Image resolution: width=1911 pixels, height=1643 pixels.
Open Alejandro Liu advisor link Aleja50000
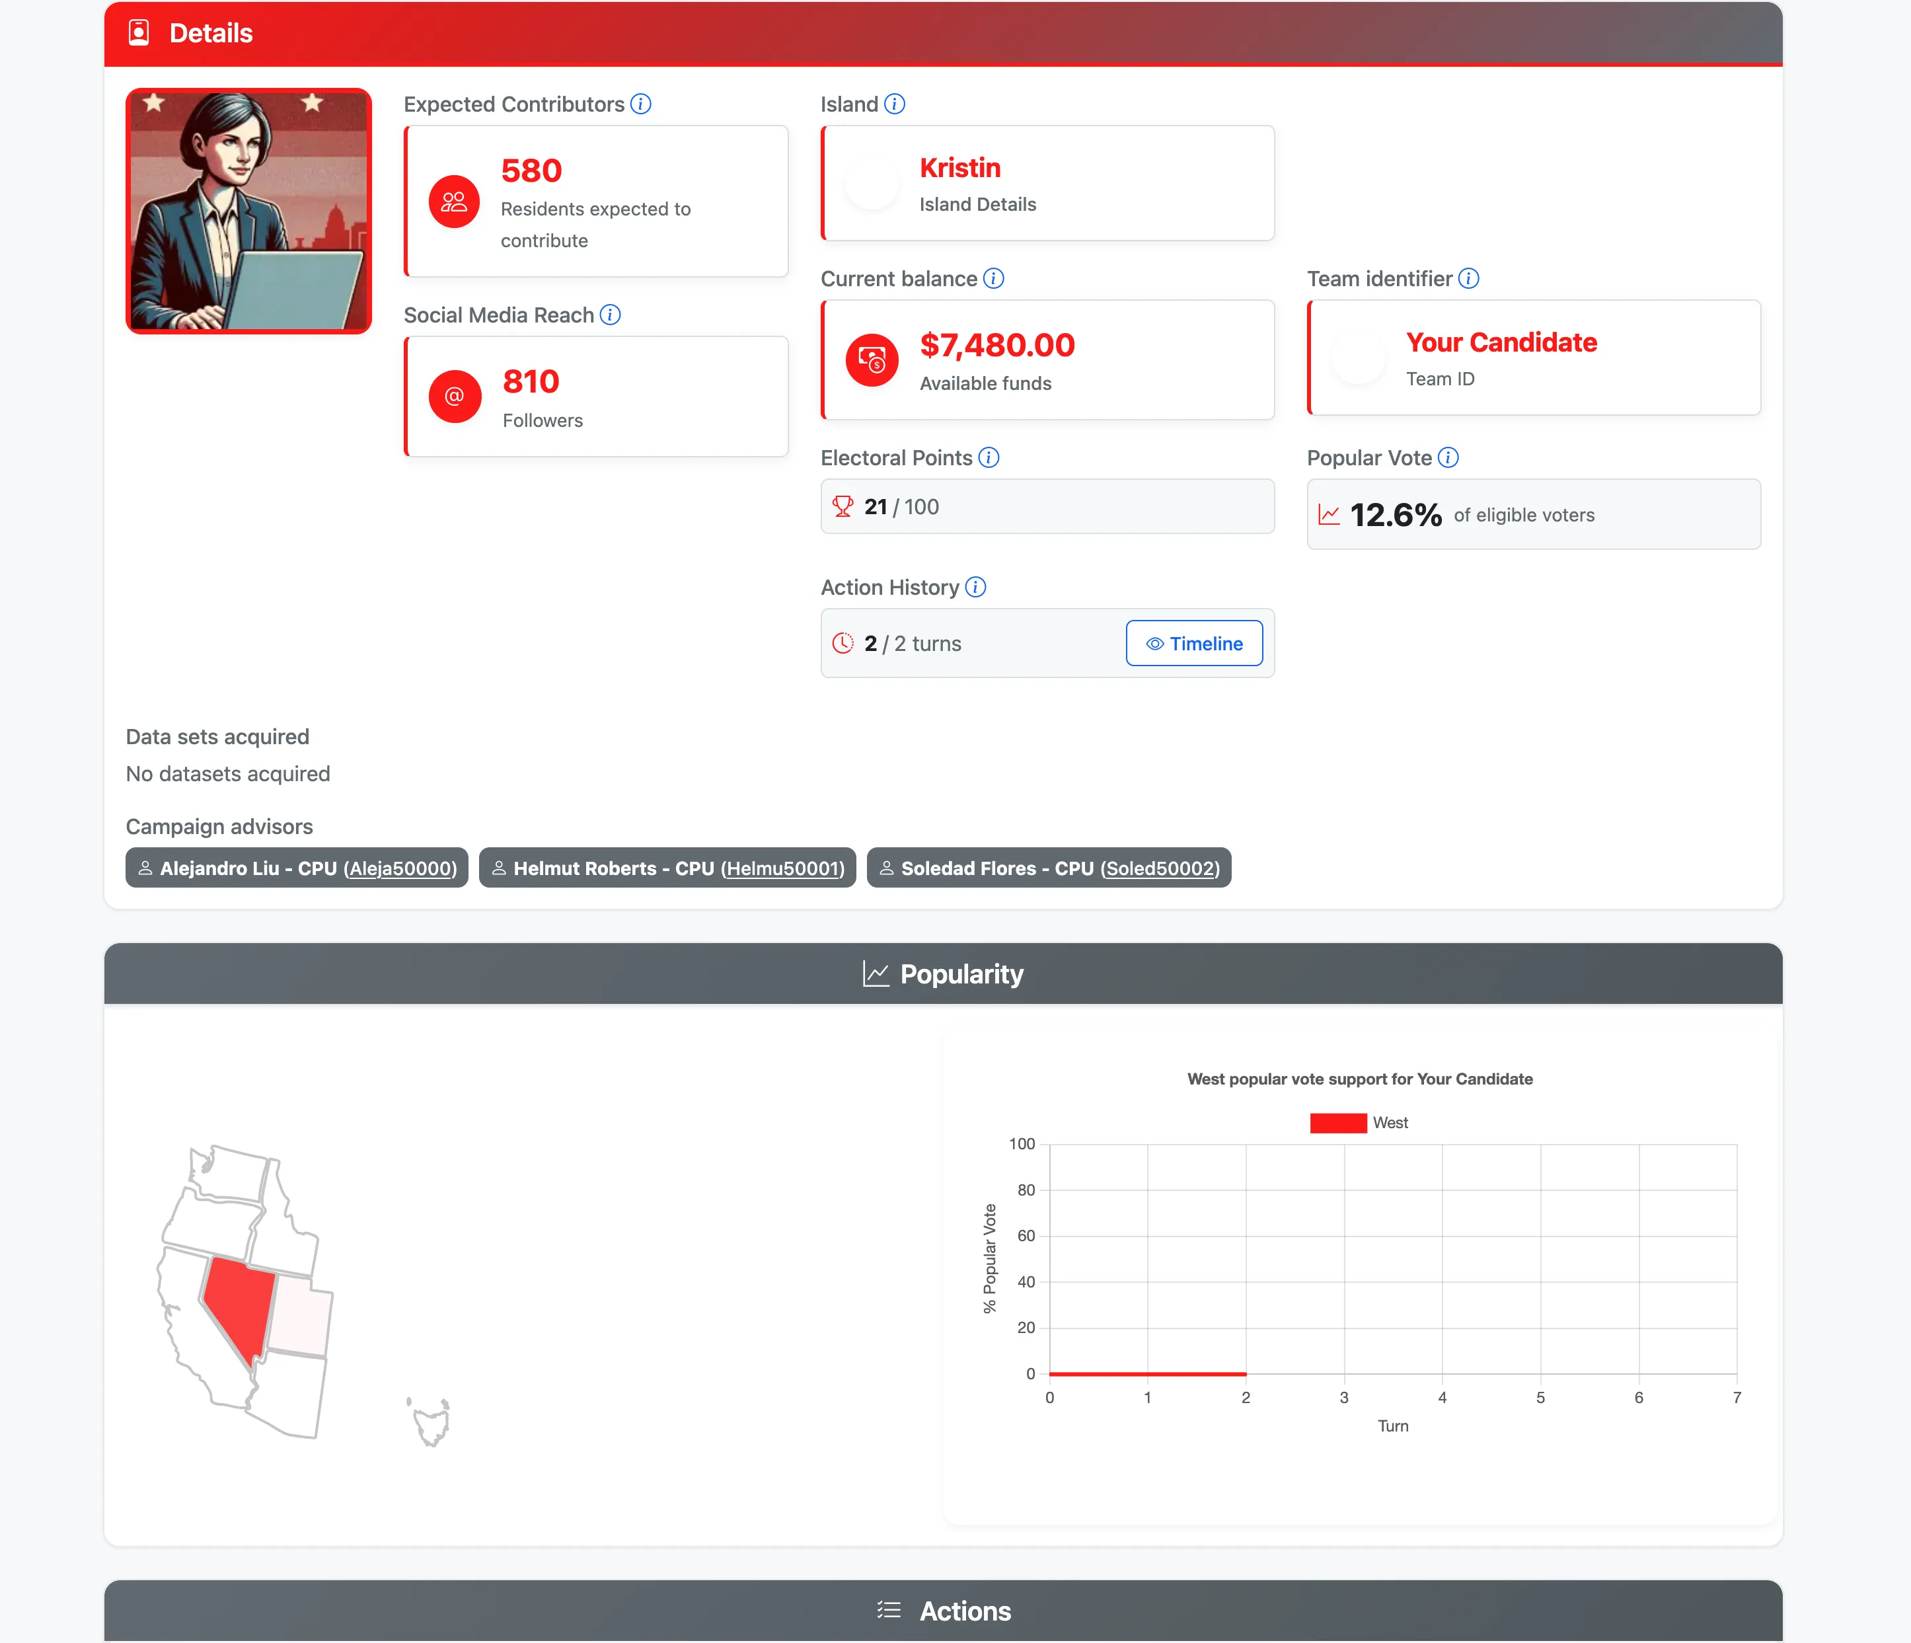point(400,868)
